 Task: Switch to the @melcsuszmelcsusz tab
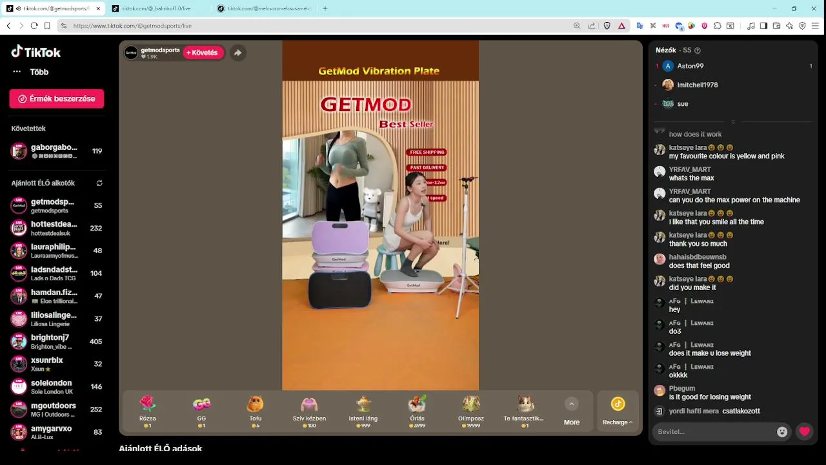[265, 8]
